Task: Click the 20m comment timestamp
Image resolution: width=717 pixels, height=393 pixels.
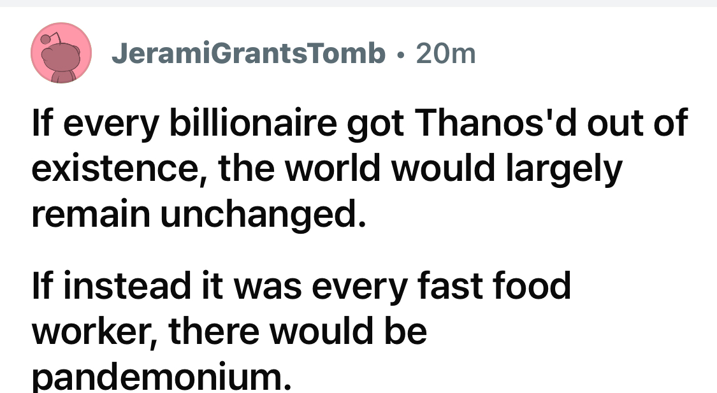Action: click(445, 54)
